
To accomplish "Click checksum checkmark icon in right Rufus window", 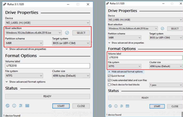I will [162, 28].
